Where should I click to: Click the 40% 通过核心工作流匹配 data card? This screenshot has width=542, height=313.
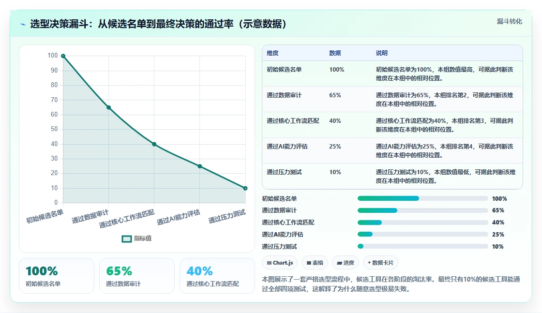(x=217, y=276)
